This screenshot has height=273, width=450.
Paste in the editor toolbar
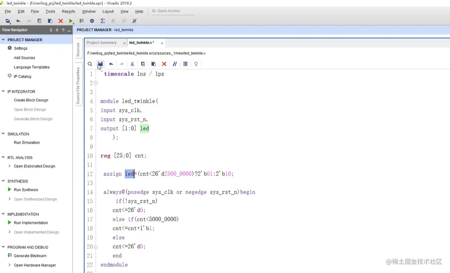tap(153, 64)
